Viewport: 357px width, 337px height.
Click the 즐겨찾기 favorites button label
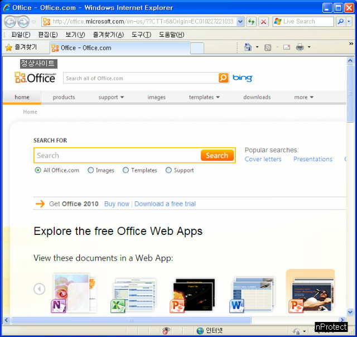26,47
